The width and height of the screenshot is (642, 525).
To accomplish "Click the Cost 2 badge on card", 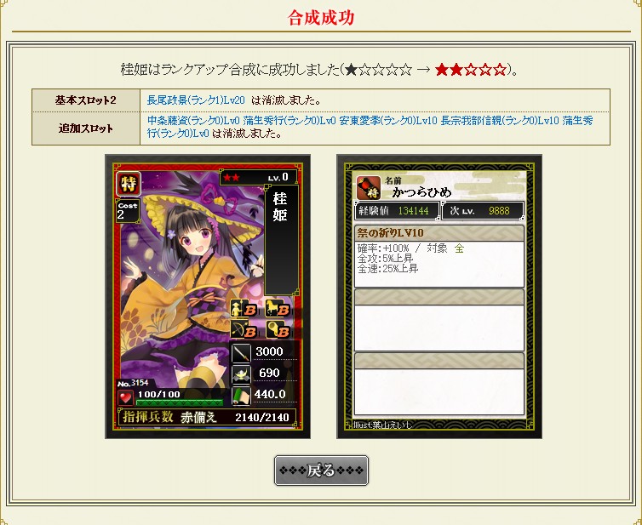I will point(128,210).
